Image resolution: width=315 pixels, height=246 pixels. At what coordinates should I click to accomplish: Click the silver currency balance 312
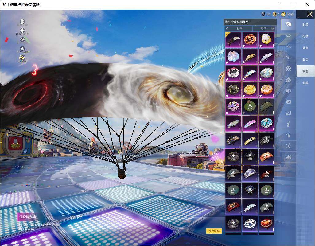(x=266, y=14)
